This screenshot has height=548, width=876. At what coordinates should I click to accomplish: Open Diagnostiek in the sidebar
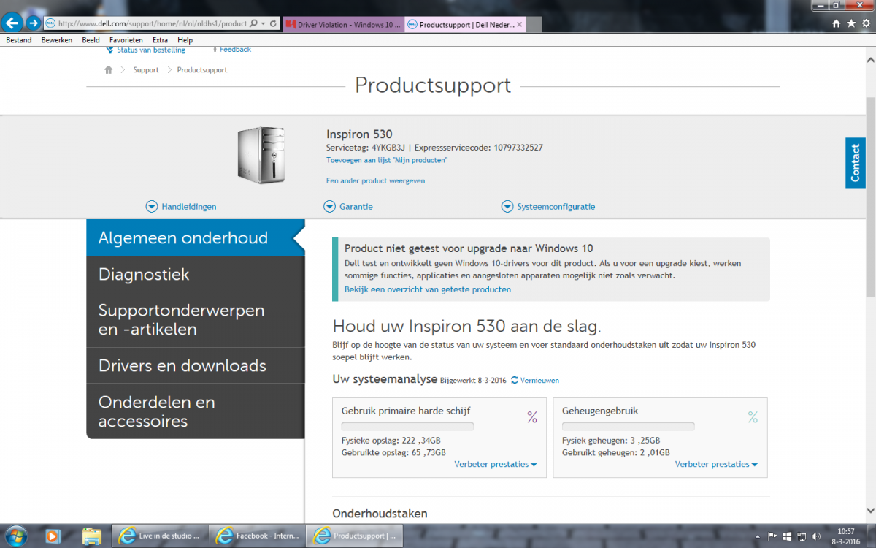(195, 274)
